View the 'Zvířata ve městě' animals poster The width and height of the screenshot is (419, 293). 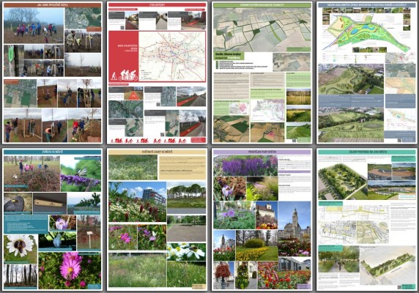(x=53, y=220)
